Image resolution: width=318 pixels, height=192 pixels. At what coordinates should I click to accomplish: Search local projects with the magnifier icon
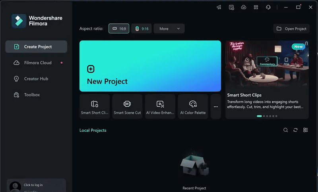[285, 130]
